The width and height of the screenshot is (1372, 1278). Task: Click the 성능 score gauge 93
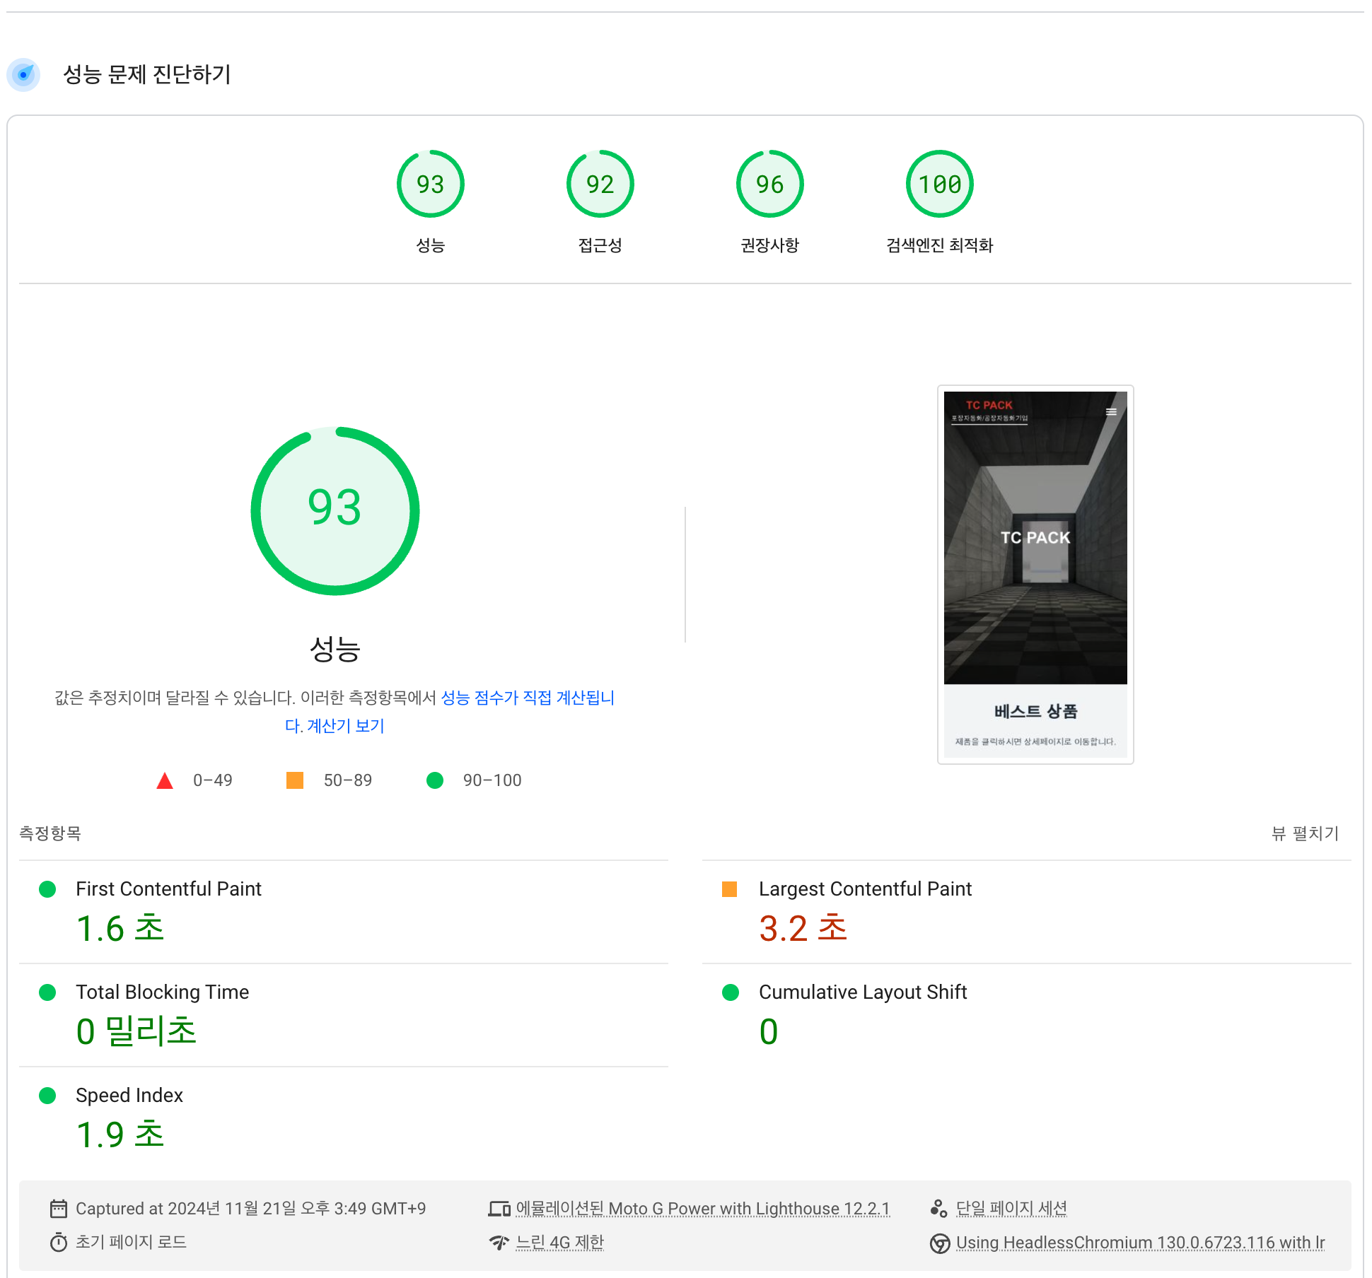tap(430, 184)
